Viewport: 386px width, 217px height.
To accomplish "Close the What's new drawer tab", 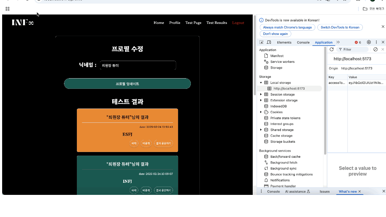I will pyautogui.click(x=360, y=191).
